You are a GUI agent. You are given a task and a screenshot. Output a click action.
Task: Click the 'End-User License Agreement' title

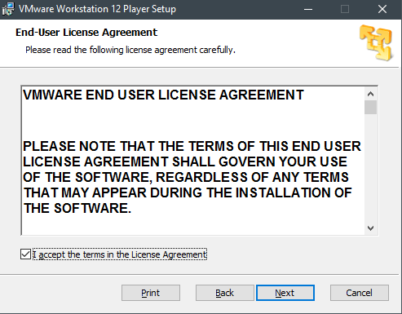click(86, 33)
